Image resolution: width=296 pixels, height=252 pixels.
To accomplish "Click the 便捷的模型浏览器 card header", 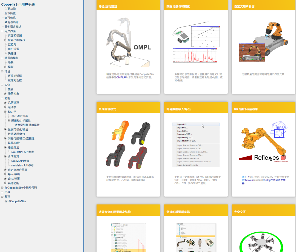I will point(196,210).
